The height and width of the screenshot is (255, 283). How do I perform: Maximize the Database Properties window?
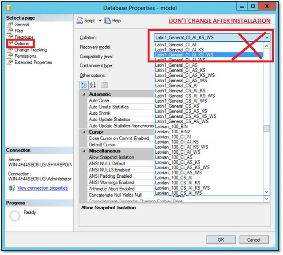tap(253, 6)
